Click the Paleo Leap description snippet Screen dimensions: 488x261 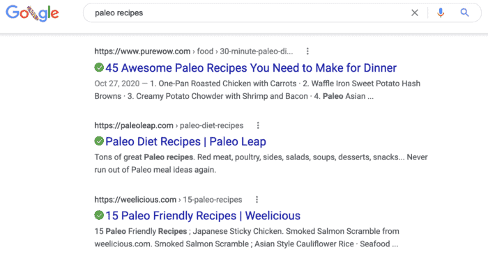point(261,164)
